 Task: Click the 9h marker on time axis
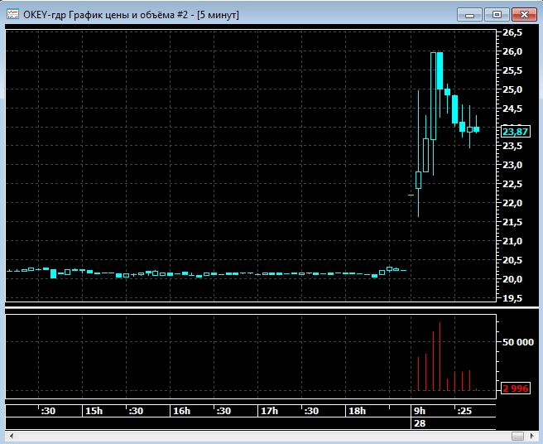click(x=419, y=411)
